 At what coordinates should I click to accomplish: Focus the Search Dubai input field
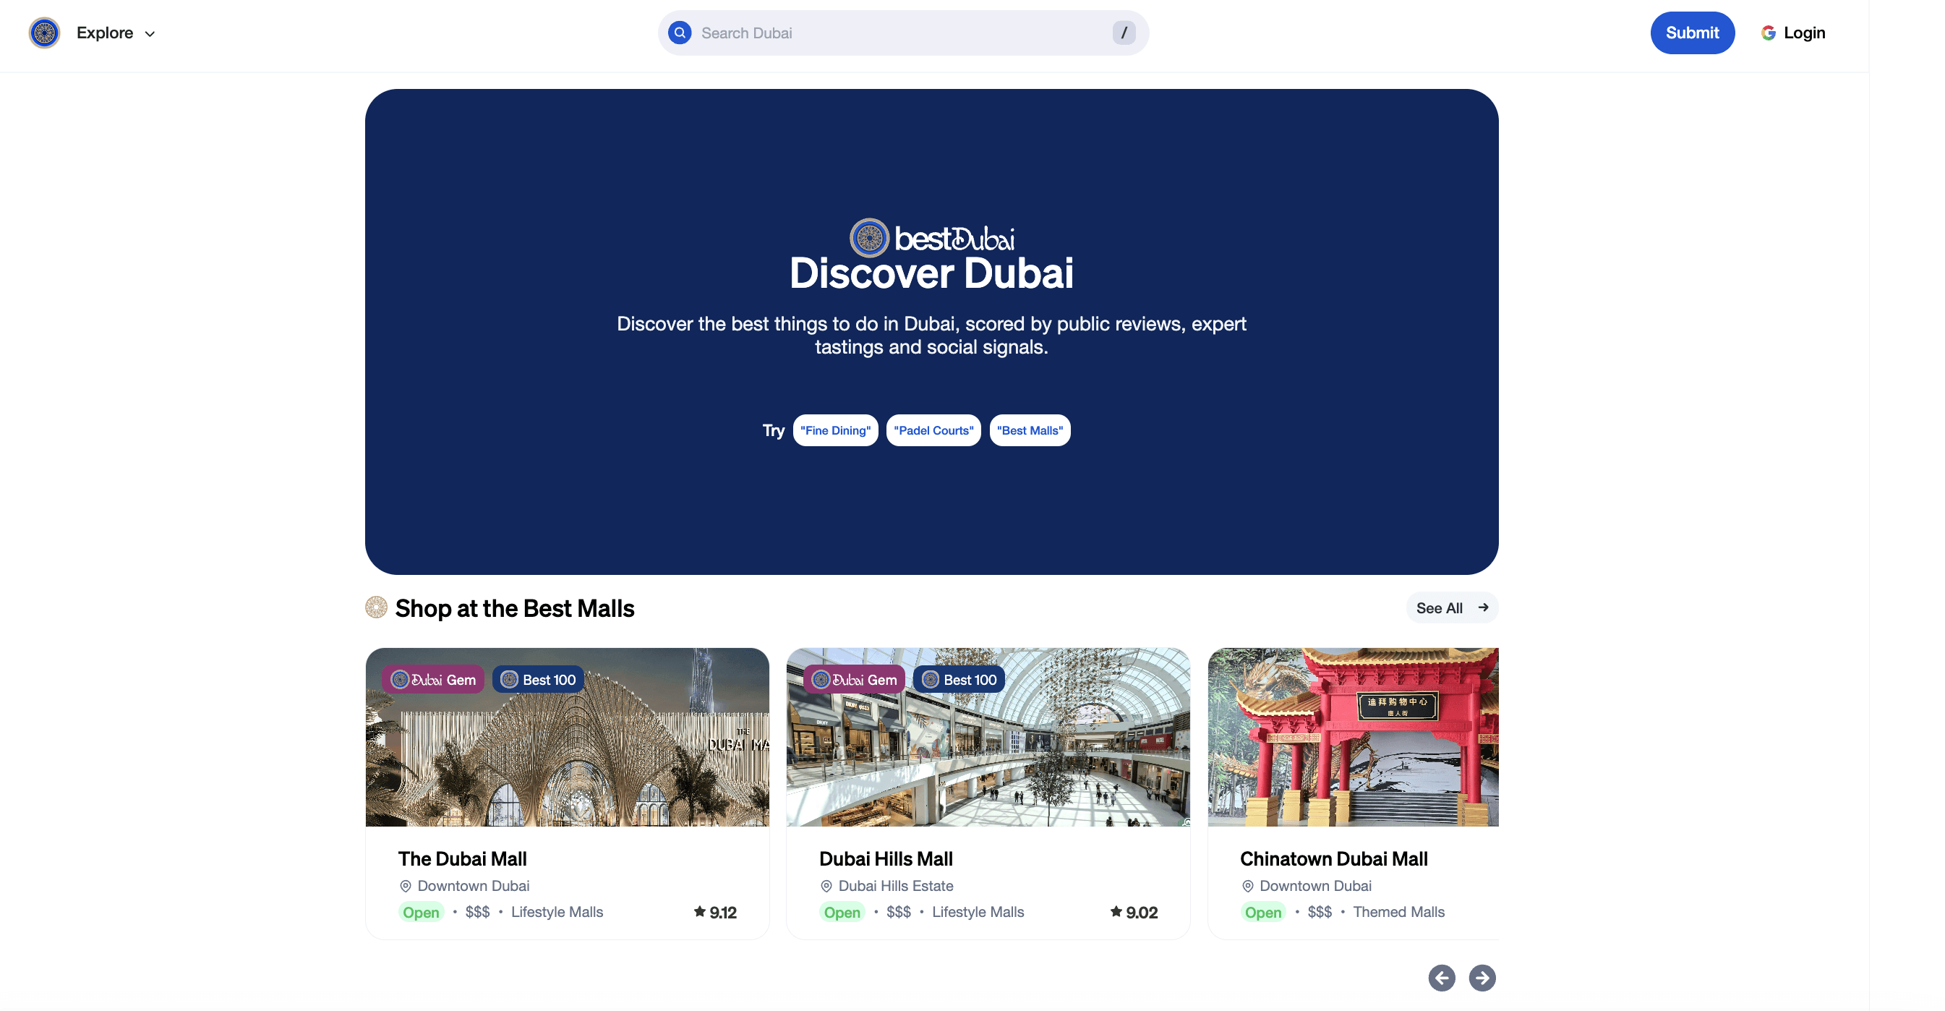[x=899, y=33]
